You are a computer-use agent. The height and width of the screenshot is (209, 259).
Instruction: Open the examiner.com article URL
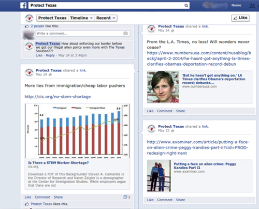pos(198,147)
